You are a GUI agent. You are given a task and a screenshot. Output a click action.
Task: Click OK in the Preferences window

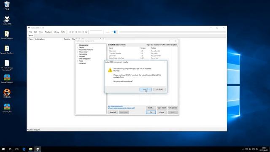pyautogui.click(x=151, y=112)
